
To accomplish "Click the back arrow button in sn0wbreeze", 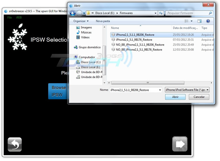I will click(15, 145).
